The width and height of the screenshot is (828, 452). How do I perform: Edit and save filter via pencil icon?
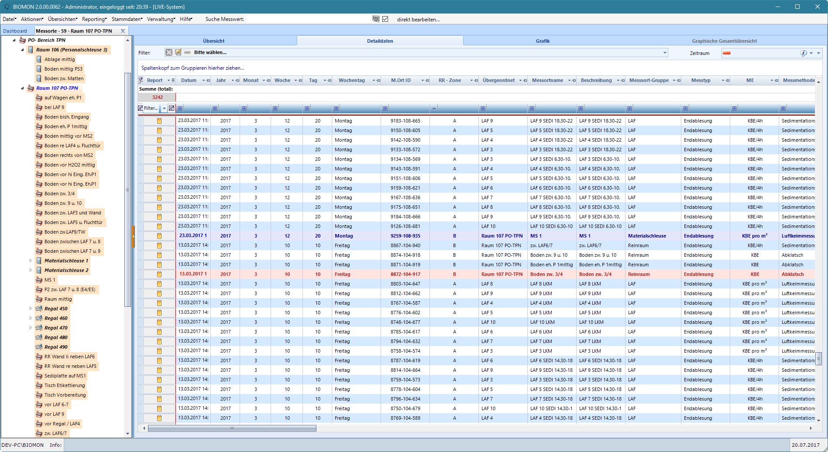[x=178, y=52]
